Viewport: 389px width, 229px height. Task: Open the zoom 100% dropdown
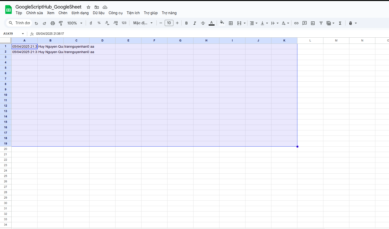tap(75, 23)
